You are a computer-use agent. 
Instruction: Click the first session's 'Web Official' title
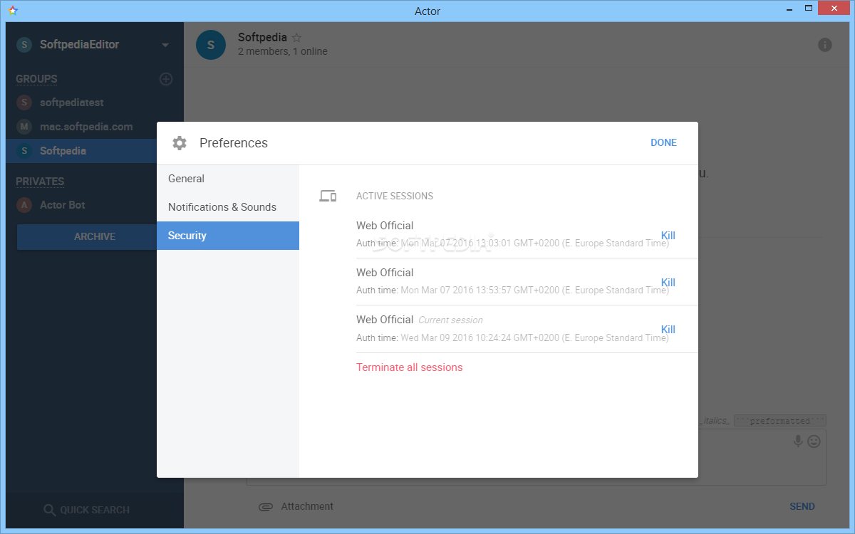coord(385,226)
